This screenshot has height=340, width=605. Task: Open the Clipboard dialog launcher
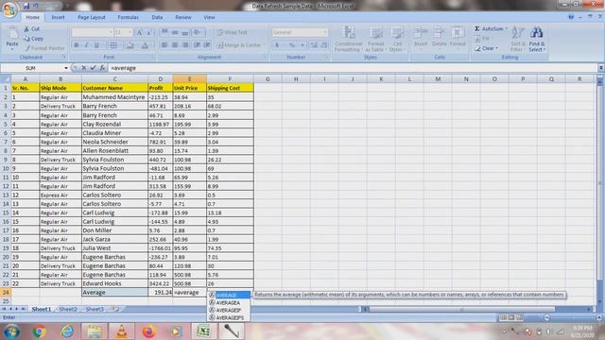(x=64, y=57)
